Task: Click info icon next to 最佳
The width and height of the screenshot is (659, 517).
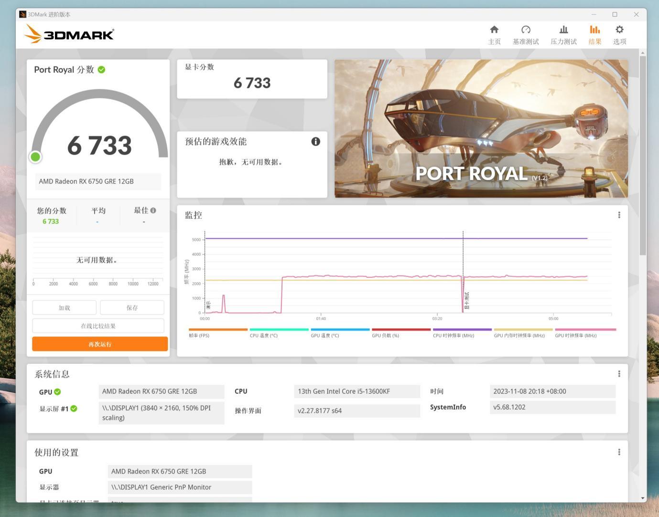Action: pyautogui.click(x=153, y=210)
